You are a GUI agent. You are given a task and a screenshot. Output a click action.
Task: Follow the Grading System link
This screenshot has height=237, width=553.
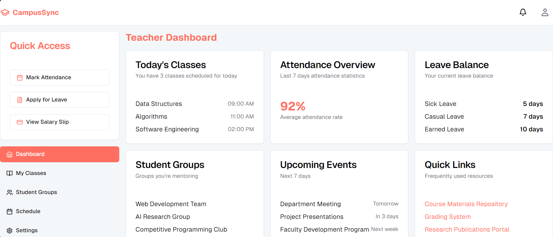447,217
